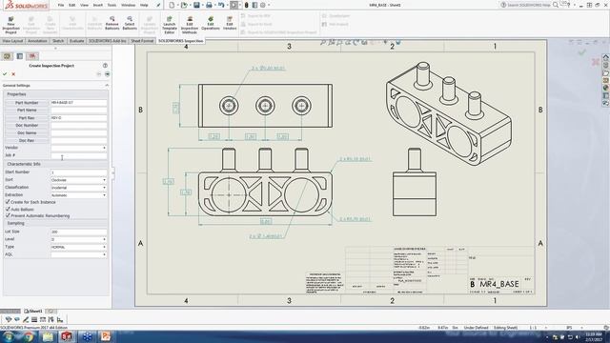Accept Create Inspection Project with green check
610x343 pixels.
(5, 74)
